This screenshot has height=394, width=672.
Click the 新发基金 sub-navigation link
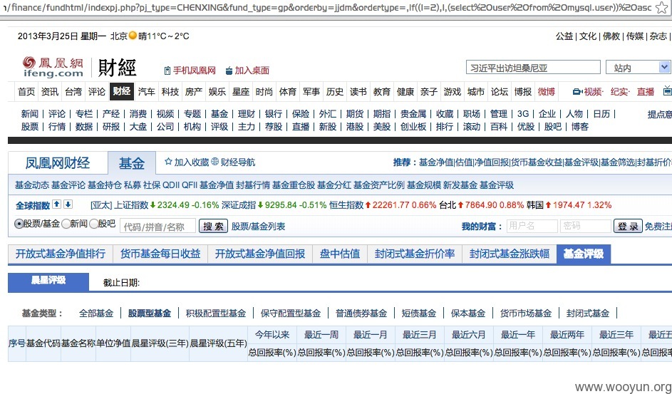pos(460,185)
